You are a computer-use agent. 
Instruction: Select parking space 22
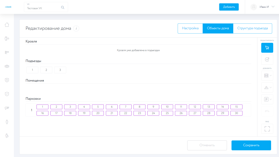click(x=126, y=113)
